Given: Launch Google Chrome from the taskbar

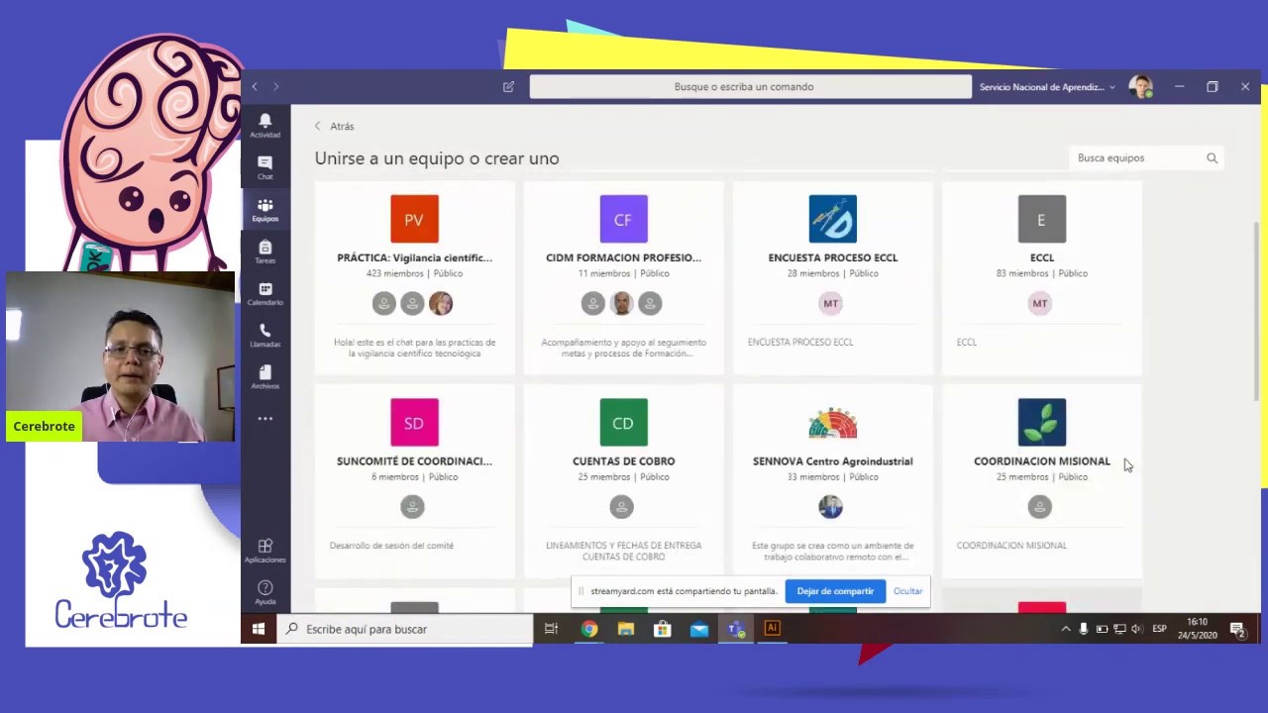Looking at the screenshot, I should 589,629.
